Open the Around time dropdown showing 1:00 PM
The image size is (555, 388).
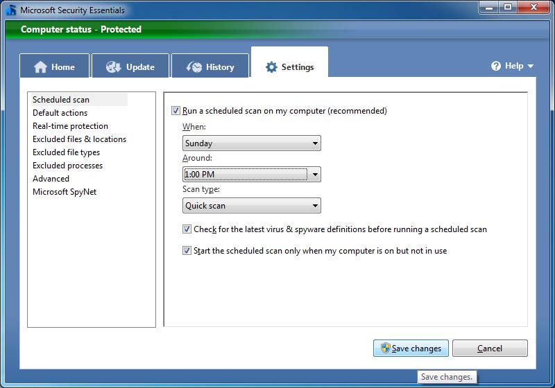252,174
